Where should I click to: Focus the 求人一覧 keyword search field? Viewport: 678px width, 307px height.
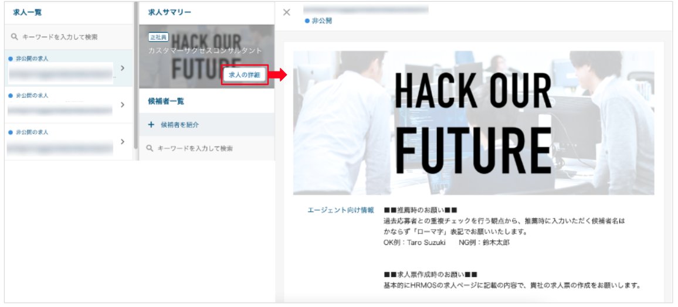coord(68,37)
